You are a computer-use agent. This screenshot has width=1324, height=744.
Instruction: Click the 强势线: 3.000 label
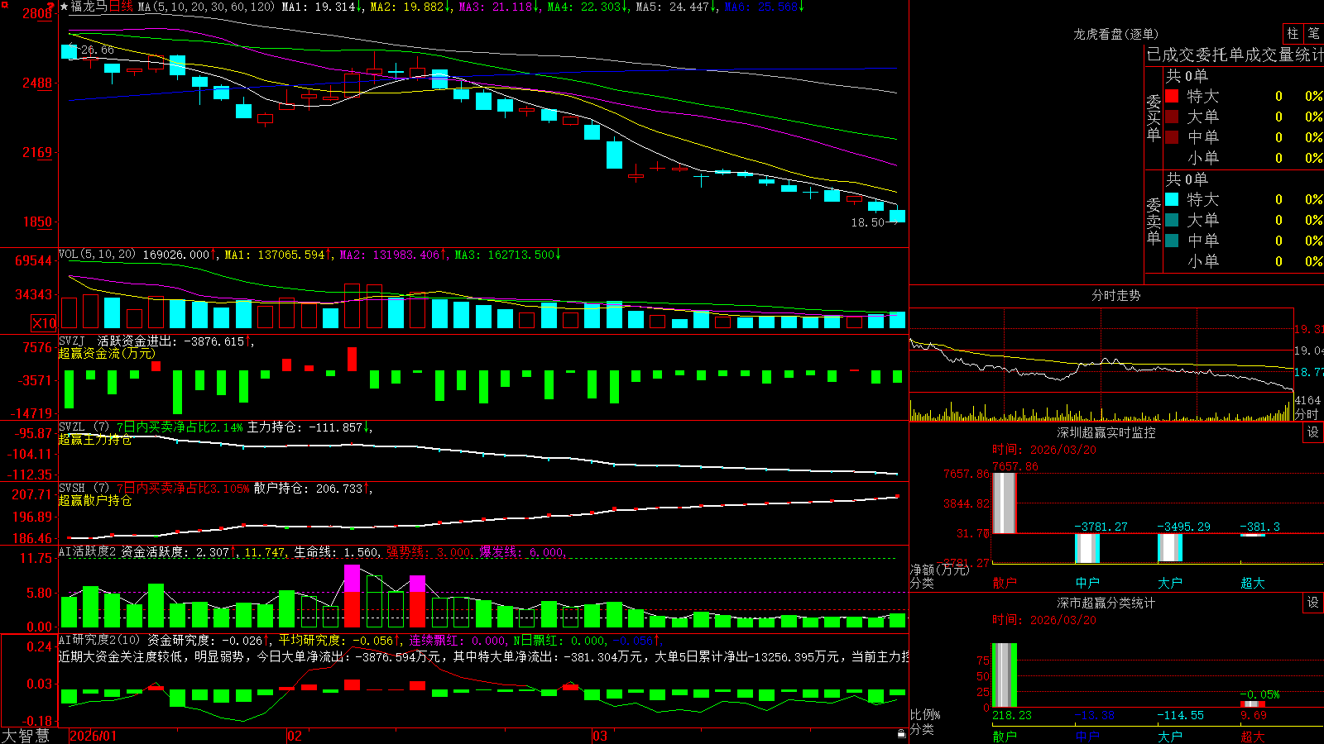tap(429, 552)
